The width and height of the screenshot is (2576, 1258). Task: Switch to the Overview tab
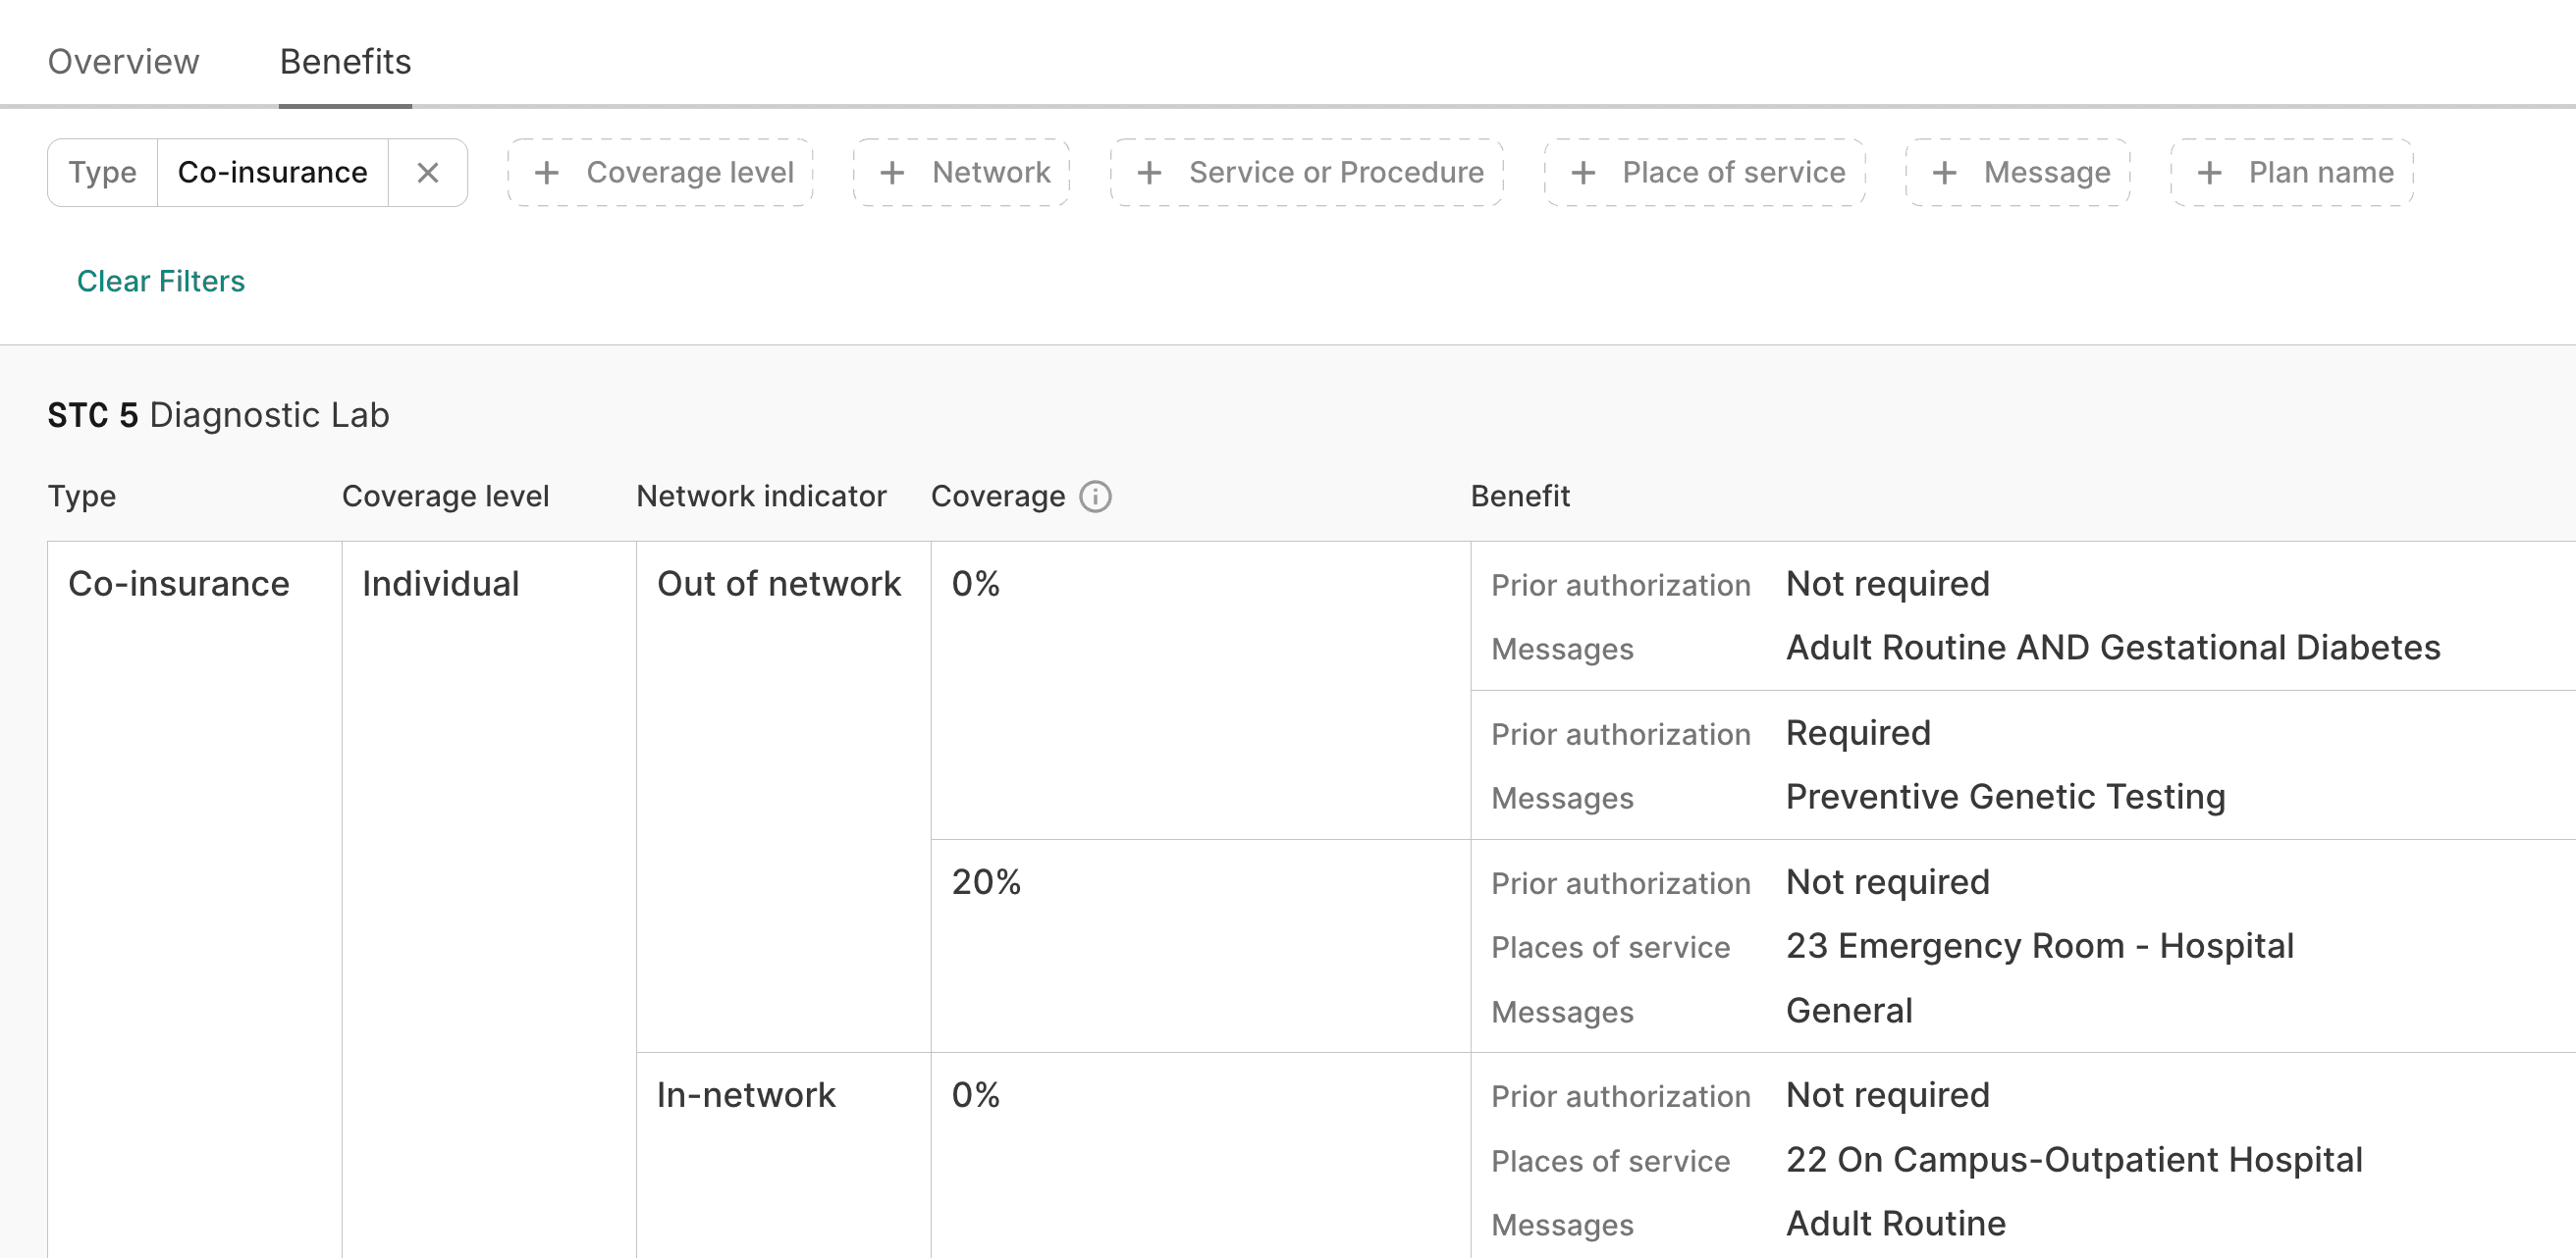click(125, 61)
